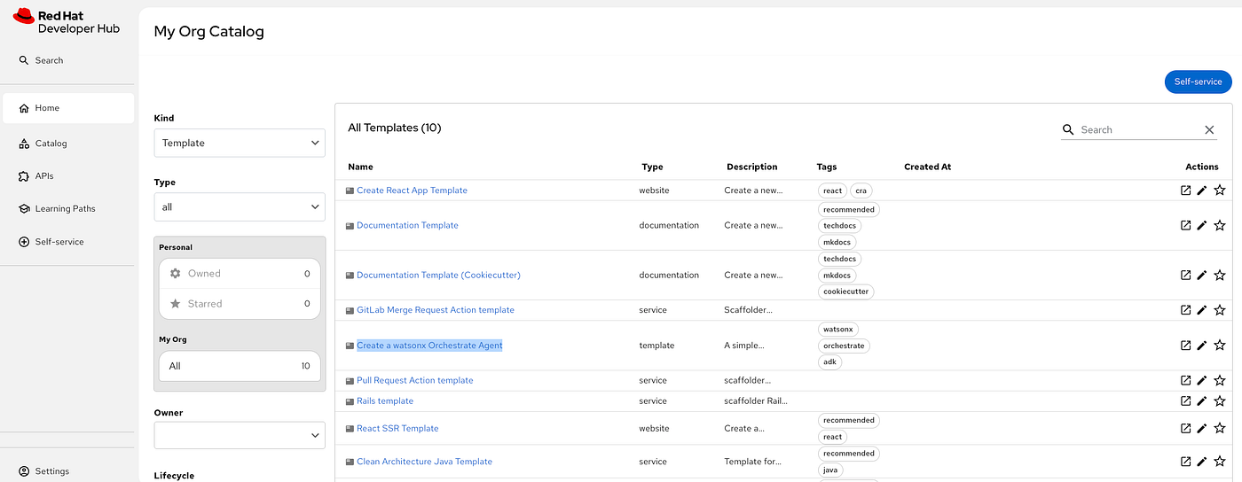Click the java tag chip

[x=830, y=470]
